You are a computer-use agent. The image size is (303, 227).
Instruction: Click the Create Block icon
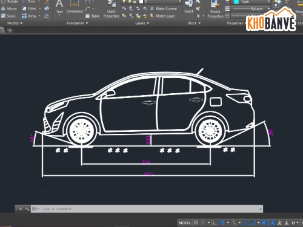[x=198, y=2]
